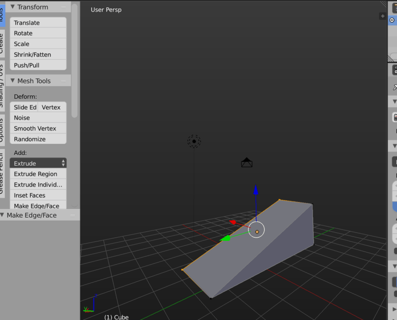This screenshot has width=397, height=320.
Task: Click the Vertex slide button
Action: (52, 107)
